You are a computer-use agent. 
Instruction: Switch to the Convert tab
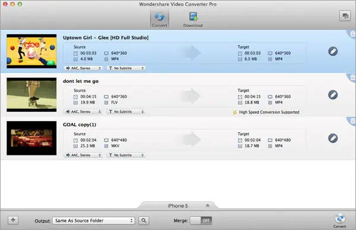tap(160, 20)
